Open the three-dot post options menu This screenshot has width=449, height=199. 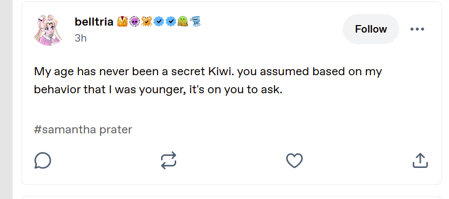coord(417,29)
